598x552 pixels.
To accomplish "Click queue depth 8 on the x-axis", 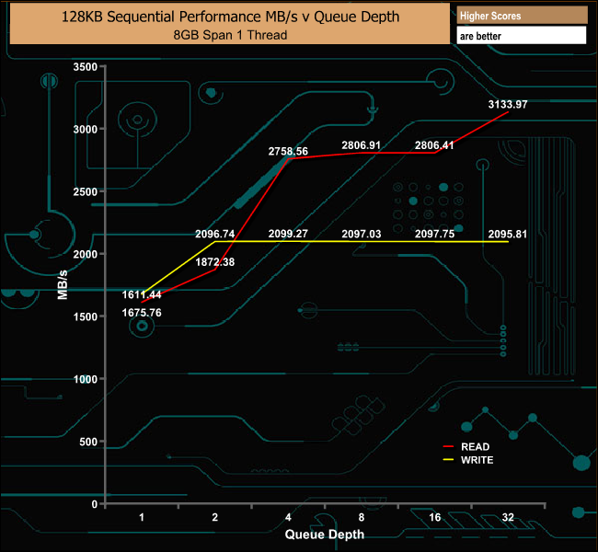I will (x=362, y=517).
